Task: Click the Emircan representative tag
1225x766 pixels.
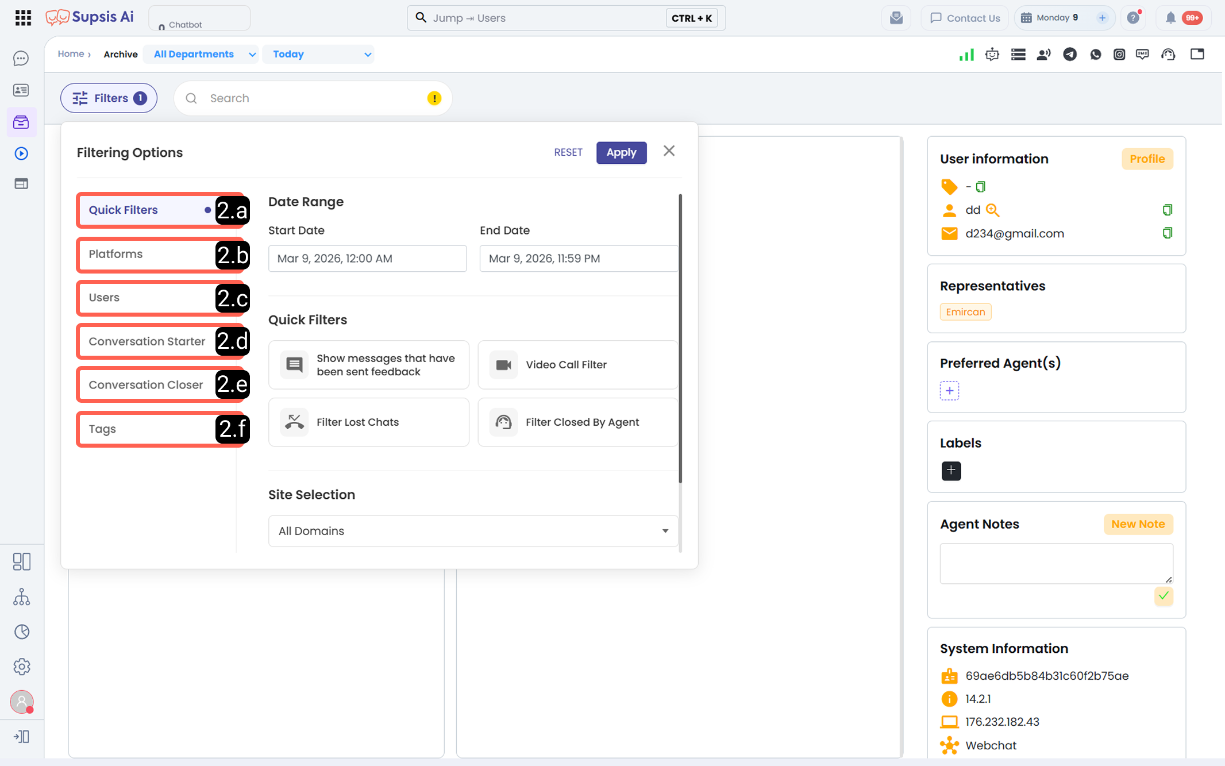Action: (965, 312)
